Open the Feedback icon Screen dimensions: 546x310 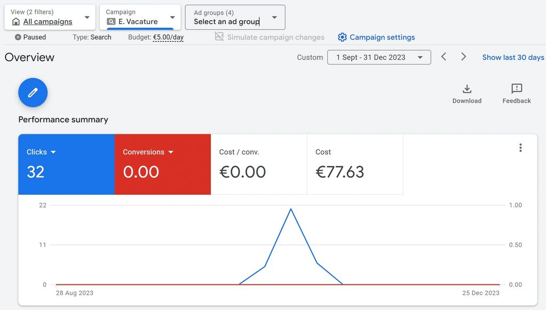[x=516, y=89]
